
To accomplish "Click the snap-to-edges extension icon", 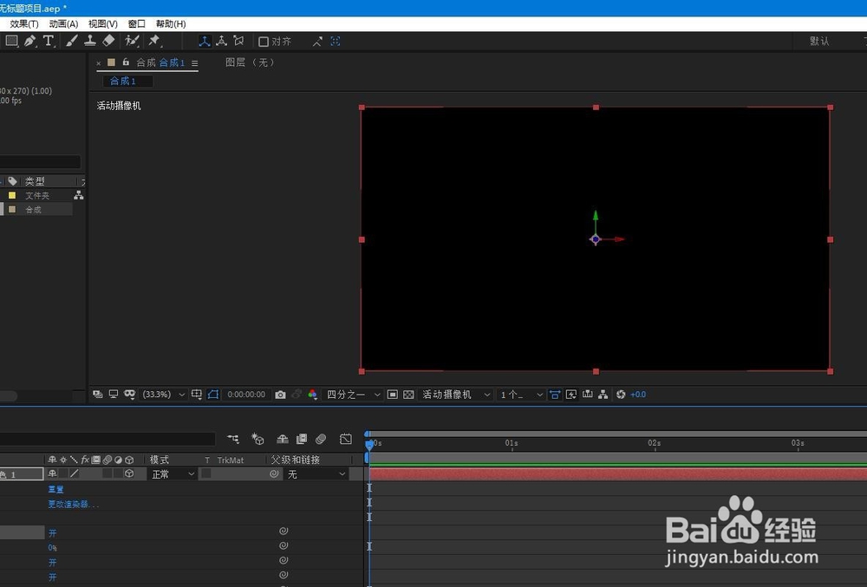I will click(317, 42).
